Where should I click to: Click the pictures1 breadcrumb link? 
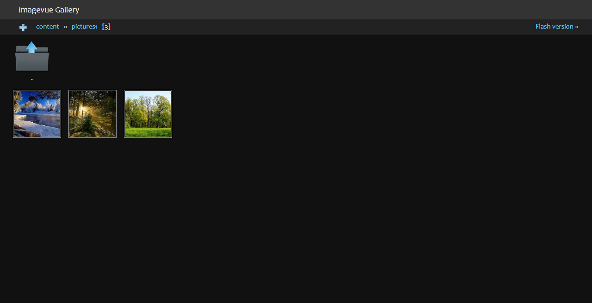tap(84, 27)
